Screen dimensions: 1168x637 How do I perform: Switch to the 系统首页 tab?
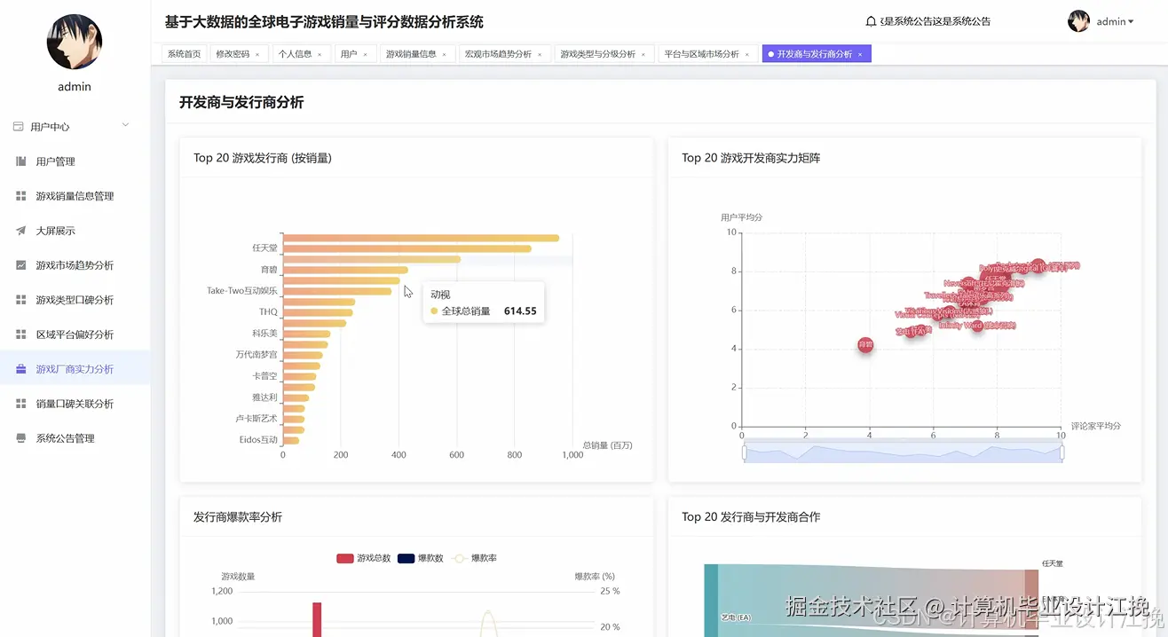(x=185, y=54)
